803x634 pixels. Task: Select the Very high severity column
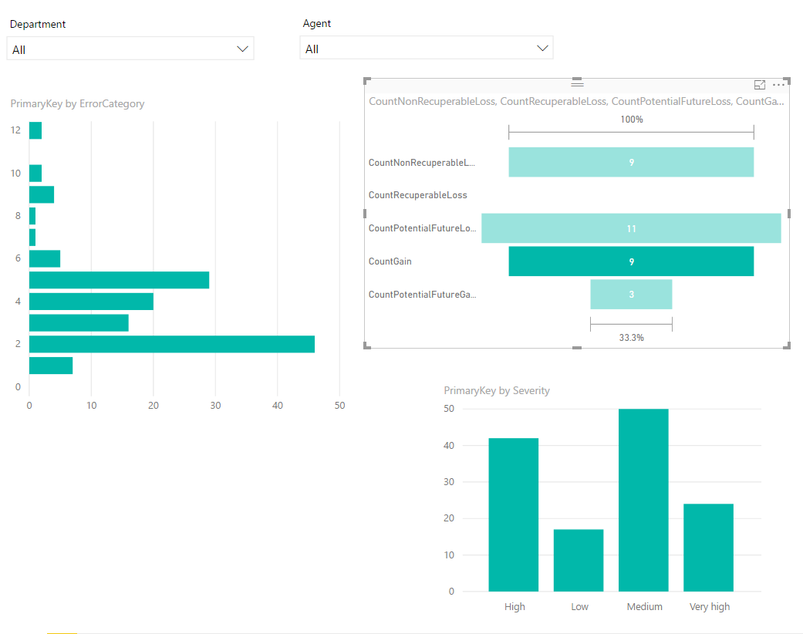(x=708, y=548)
